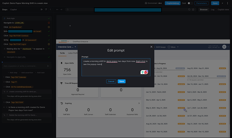Click the More circle icon in navbar
Image resolution: width=232 pixels, height=138 pixels.
169,47
